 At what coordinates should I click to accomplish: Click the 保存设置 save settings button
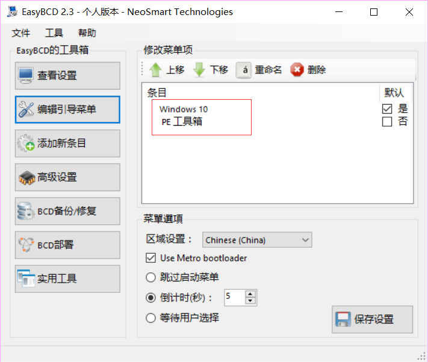(x=372, y=319)
